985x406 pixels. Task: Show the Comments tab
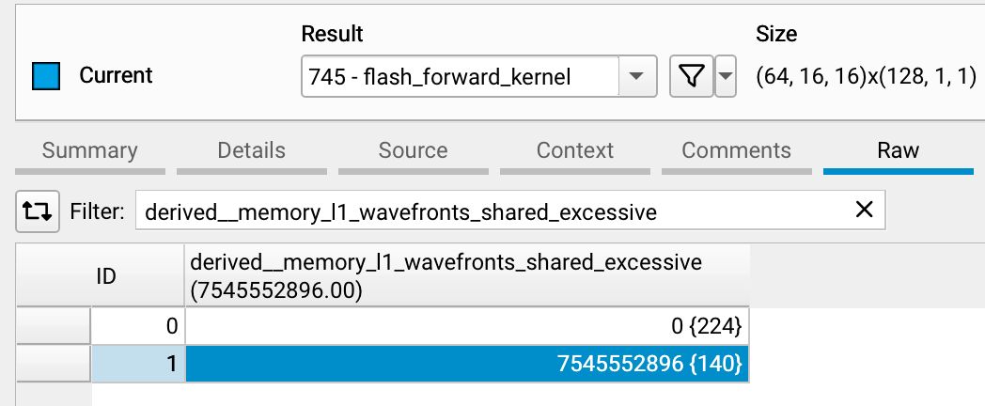[x=736, y=150]
